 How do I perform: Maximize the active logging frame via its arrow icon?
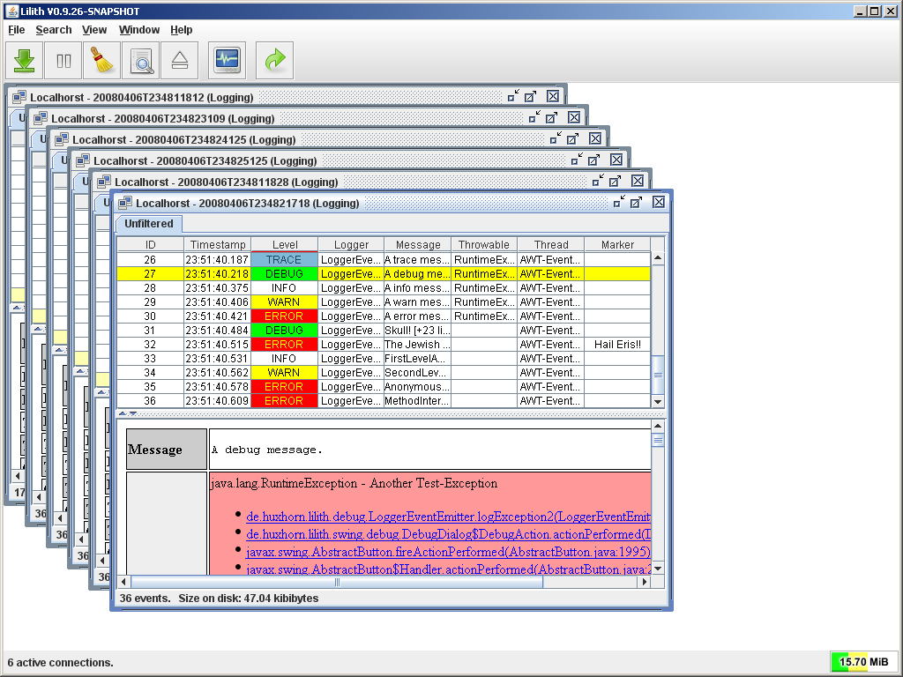(x=636, y=202)
